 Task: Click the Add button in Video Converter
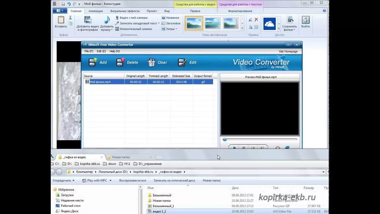98,62
